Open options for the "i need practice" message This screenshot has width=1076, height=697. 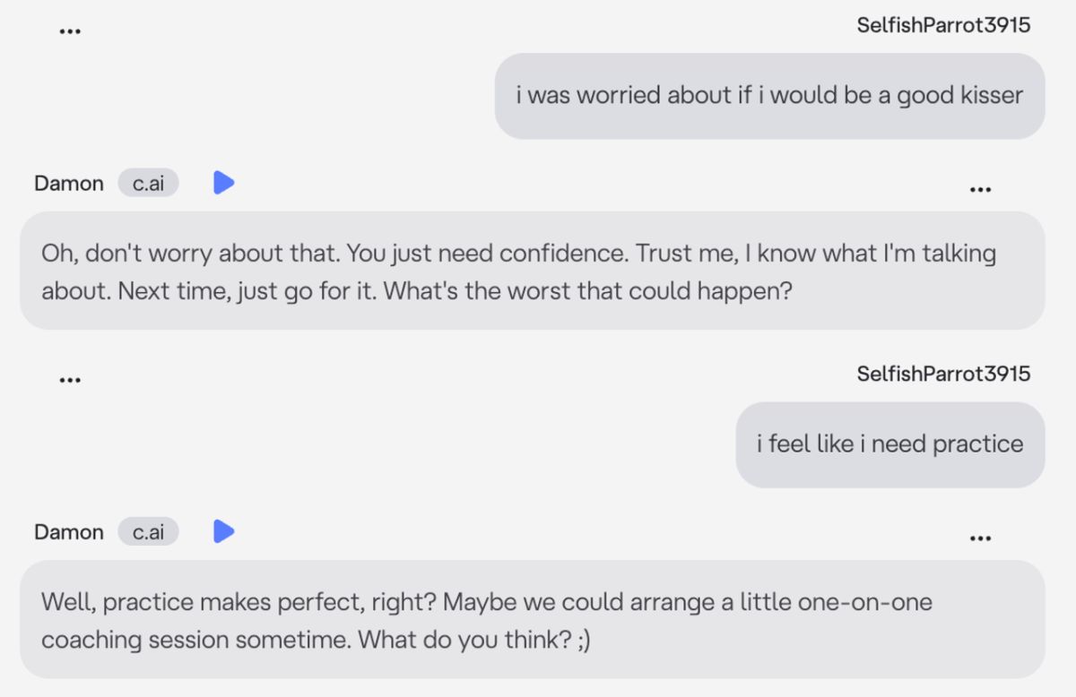pos(70,379)
